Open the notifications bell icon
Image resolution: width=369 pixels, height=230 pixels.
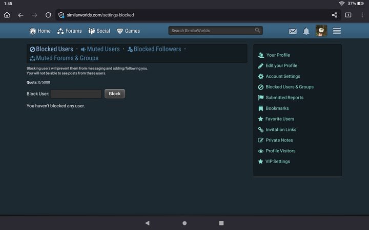click(306, 31)
